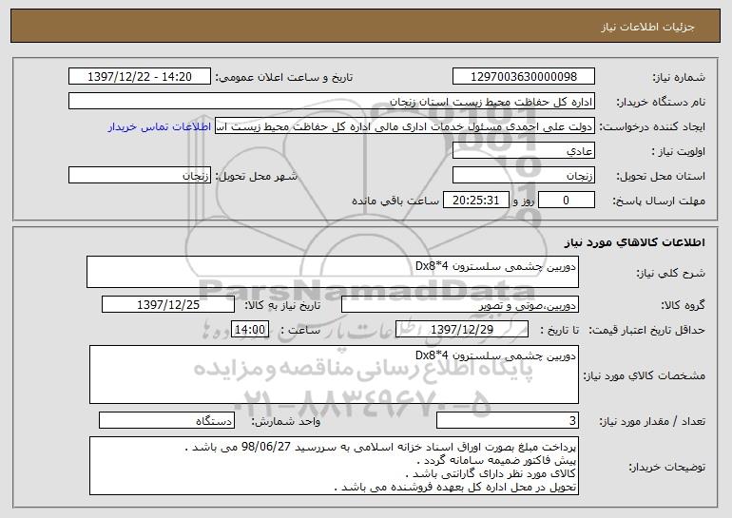Select the request creator field دولت علی احمدی
The height and width of the screenshot is (518, 732).
(x=404, y=126)
